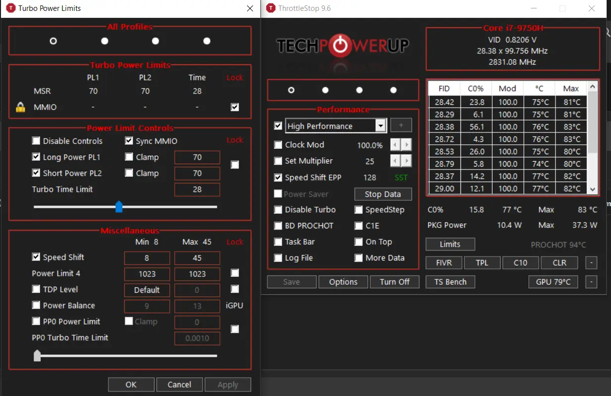Viewport: 611px width, 396px height.
Task: Enable the SpeedStep checkbox
Action: (358, 210)
